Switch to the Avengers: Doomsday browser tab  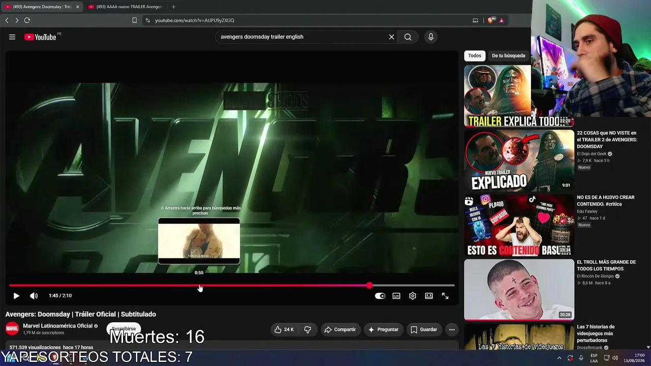pyautogui.click(x=42, y=7)
